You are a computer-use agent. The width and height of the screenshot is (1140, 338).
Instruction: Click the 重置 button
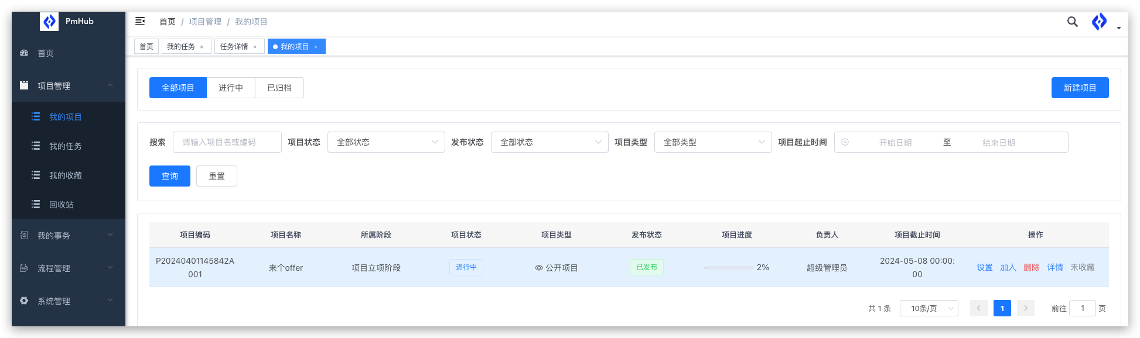pos(217,176)
